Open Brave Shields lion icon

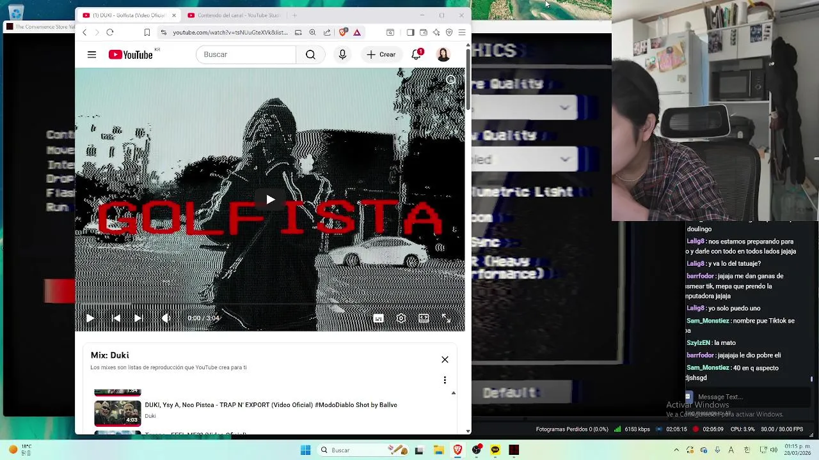[x=343, y=33]
